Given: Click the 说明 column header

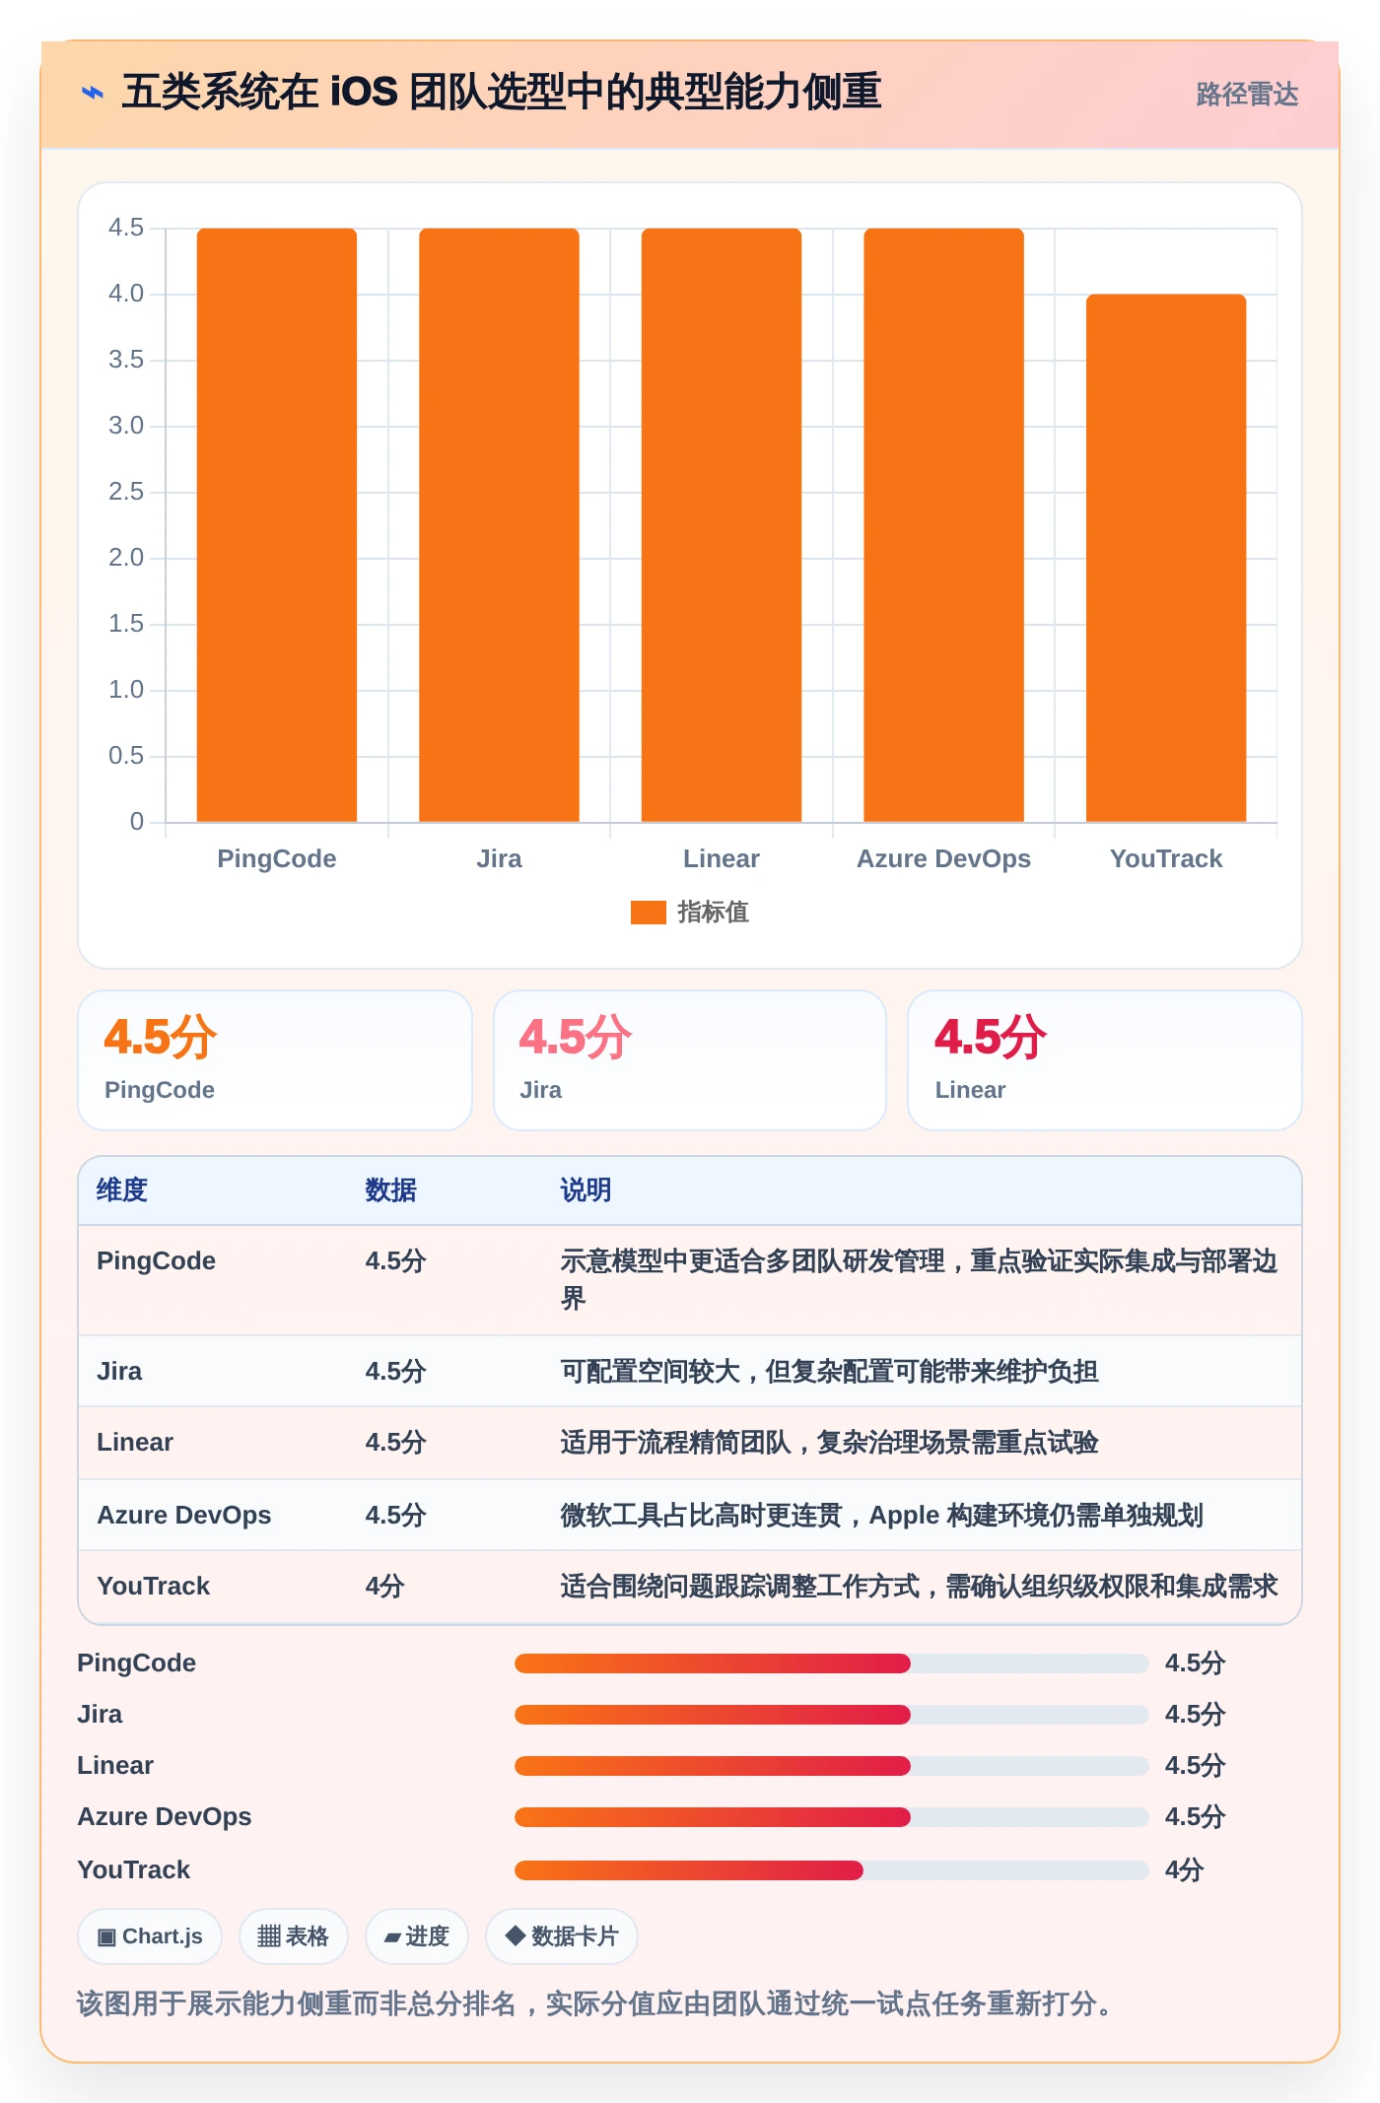Looking at the screenshot, I should [x=586, y=1190].
